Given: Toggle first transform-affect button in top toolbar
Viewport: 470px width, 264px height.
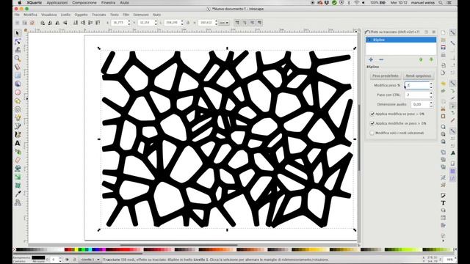Looking at the screenshot, I should (x=237, y=23).
